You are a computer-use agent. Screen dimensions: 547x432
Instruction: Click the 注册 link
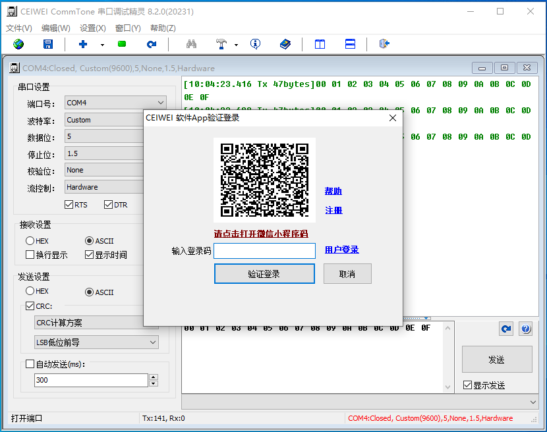tap(333, 210)
